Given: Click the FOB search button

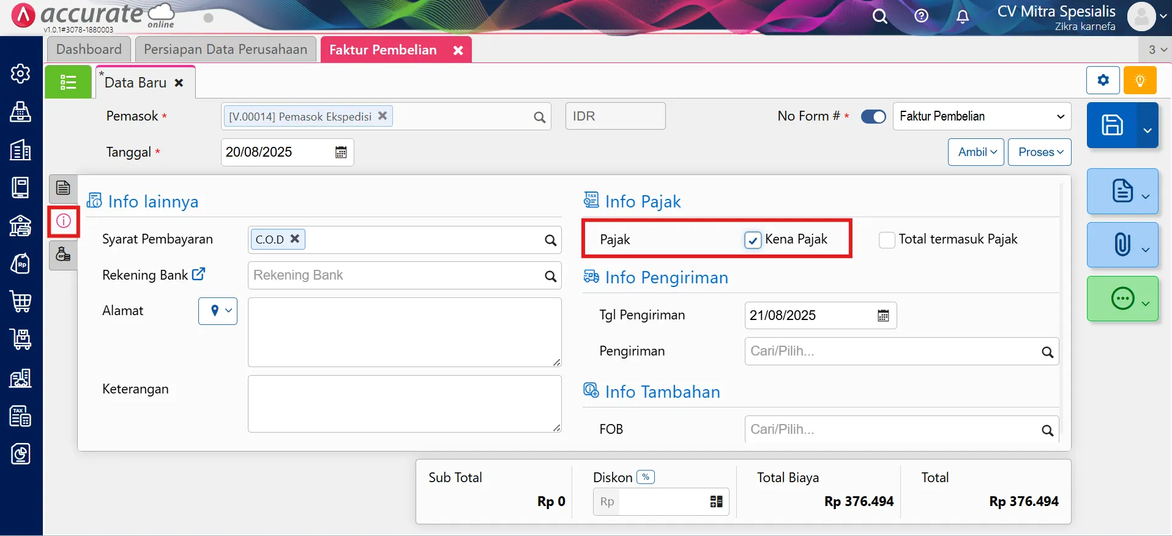Looking at the screenshot, I should [1047, 430].
